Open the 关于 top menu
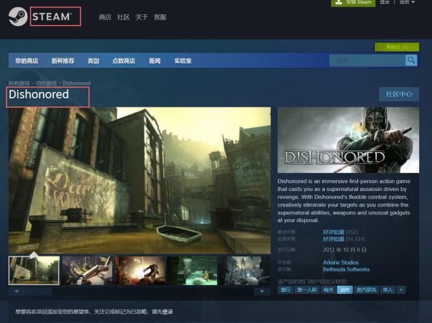This screenshot has width=432, height=323. click(141, 17)
